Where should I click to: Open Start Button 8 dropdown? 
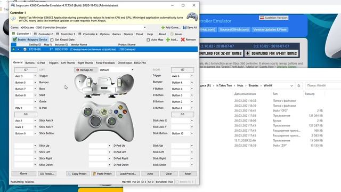click(x=35, y=95)
